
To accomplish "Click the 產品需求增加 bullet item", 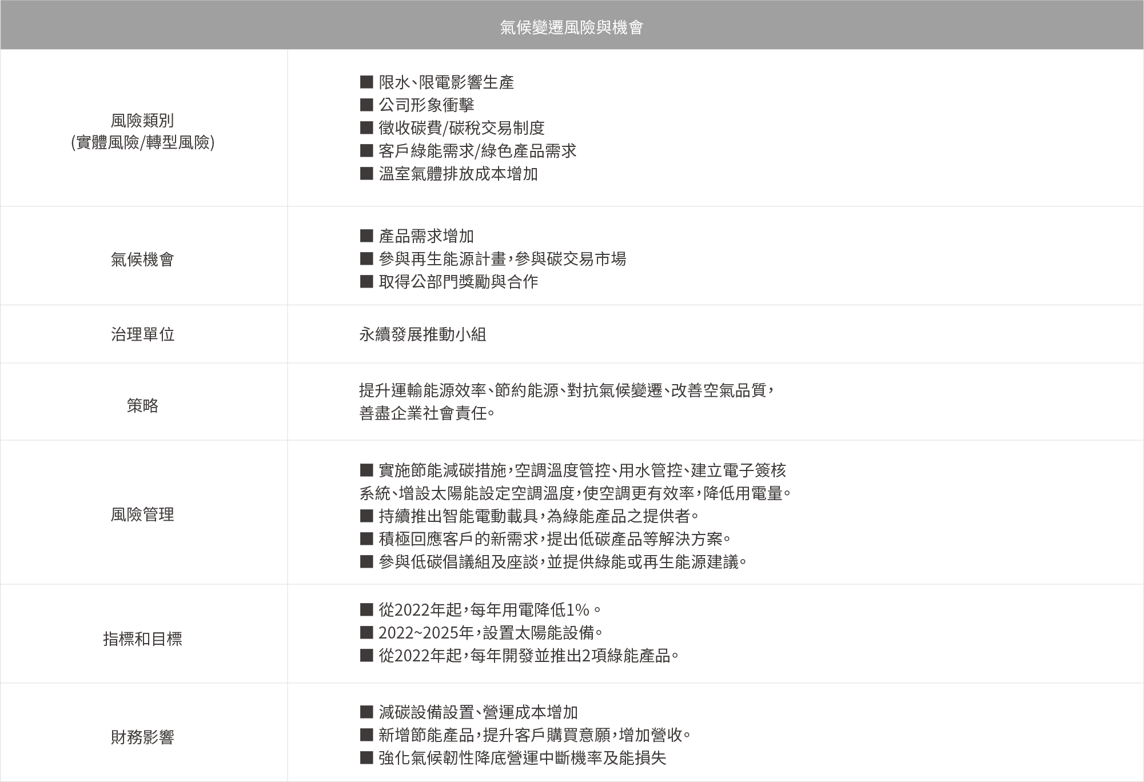I will click(426, 236).
